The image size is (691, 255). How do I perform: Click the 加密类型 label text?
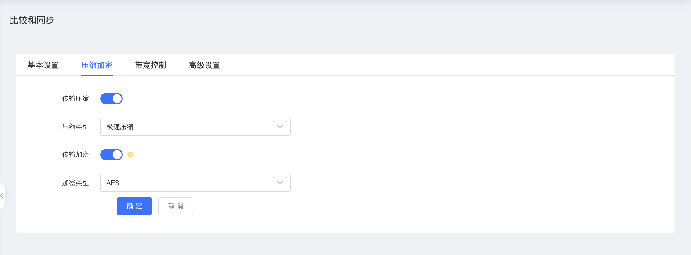coord(76,183)
